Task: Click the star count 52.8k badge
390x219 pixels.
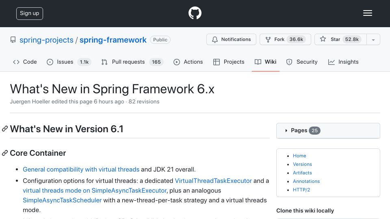Action: click(352, 39)
